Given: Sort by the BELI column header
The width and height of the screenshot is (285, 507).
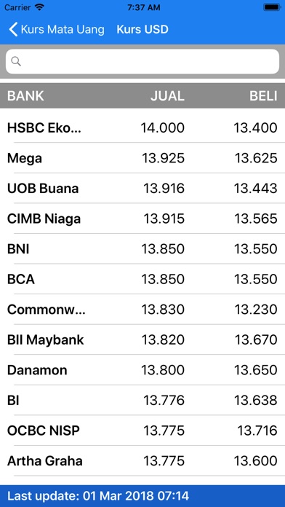Looking at the screenshot, I should [x=263, y=96].
